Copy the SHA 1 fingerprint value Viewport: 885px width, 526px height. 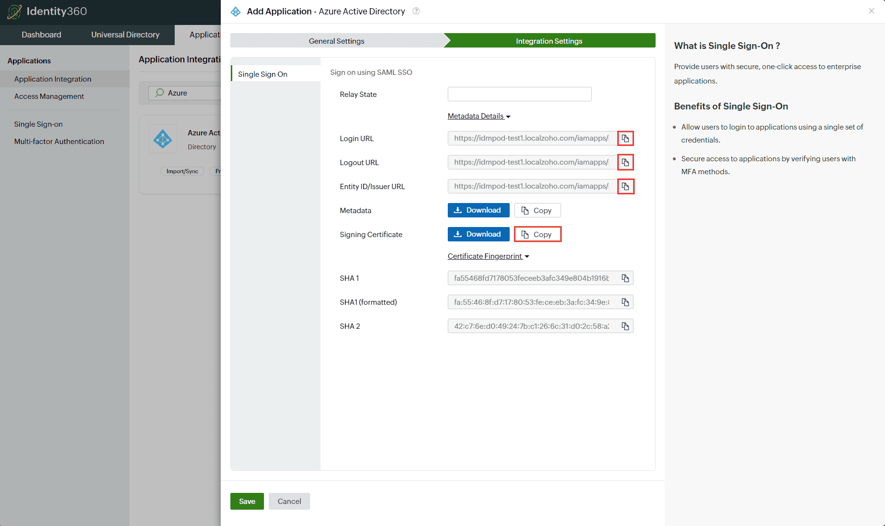point(625,278)
